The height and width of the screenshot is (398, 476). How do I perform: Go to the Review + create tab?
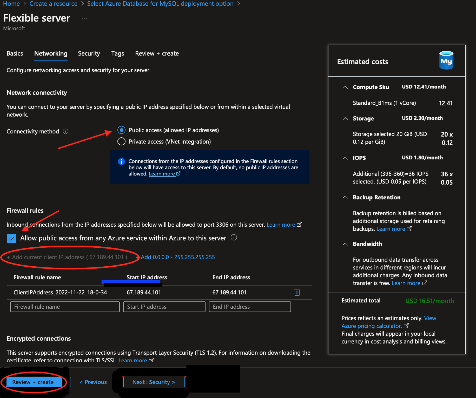click(157, 53)
